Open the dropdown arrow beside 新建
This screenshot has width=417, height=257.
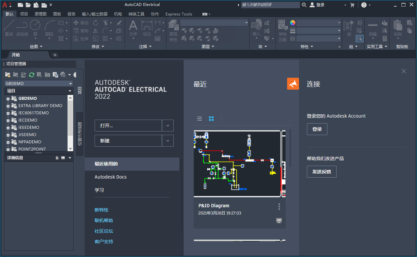pos(168,141)
